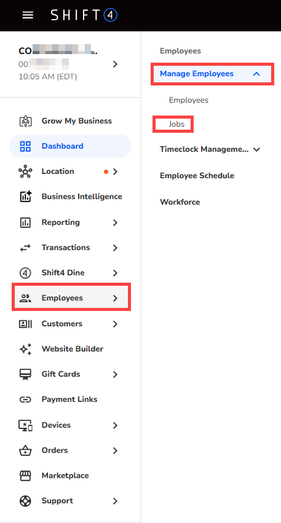Image resolution: width=281 pixels, height=523 pixels.
Task: Click the 10:05 AM (EDT) time text
Action: pyautogui.click(x=48, y=77)
